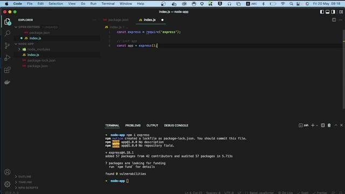Open the Run menu
The width and height of the screenshot is (345, 194).
point(93,4)
